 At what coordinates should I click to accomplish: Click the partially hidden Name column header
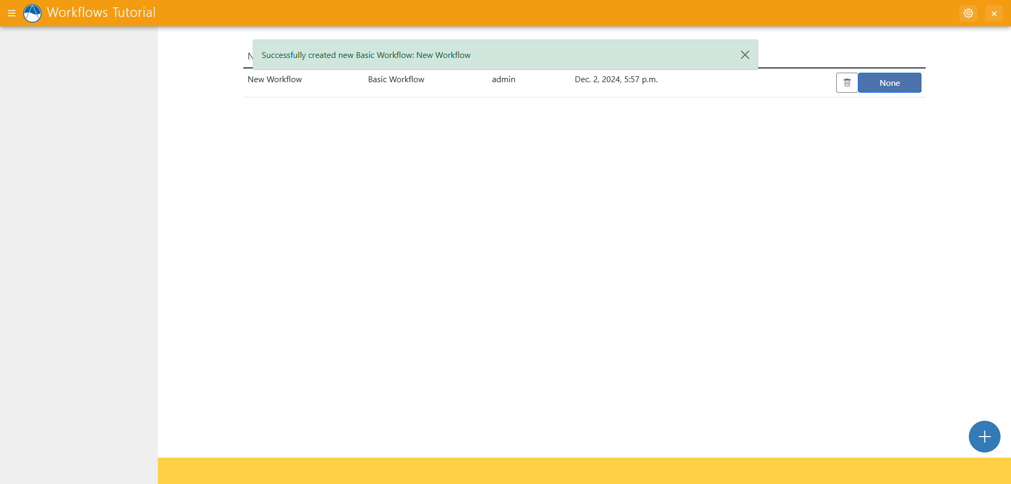click(x=250, y=56)
